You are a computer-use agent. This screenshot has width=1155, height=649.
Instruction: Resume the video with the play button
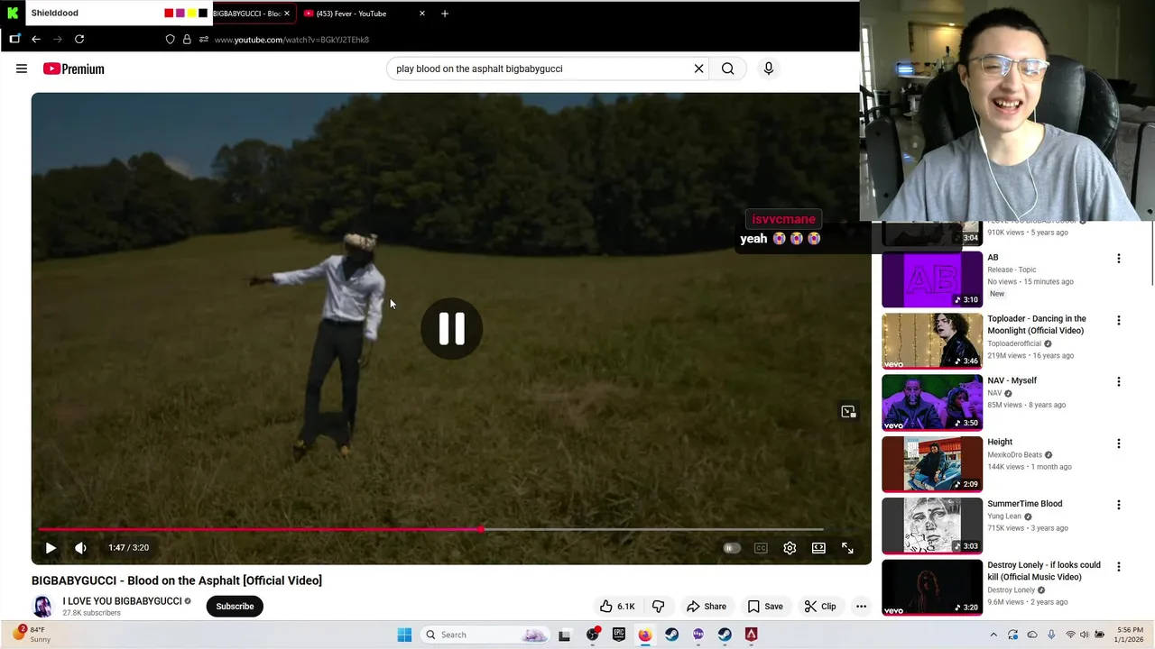coord(51,547)
